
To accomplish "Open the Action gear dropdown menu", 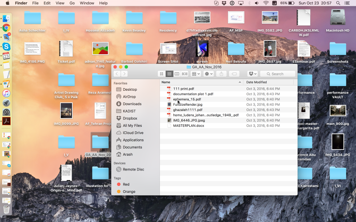I will pyautogui.click(x=208, y=74).
